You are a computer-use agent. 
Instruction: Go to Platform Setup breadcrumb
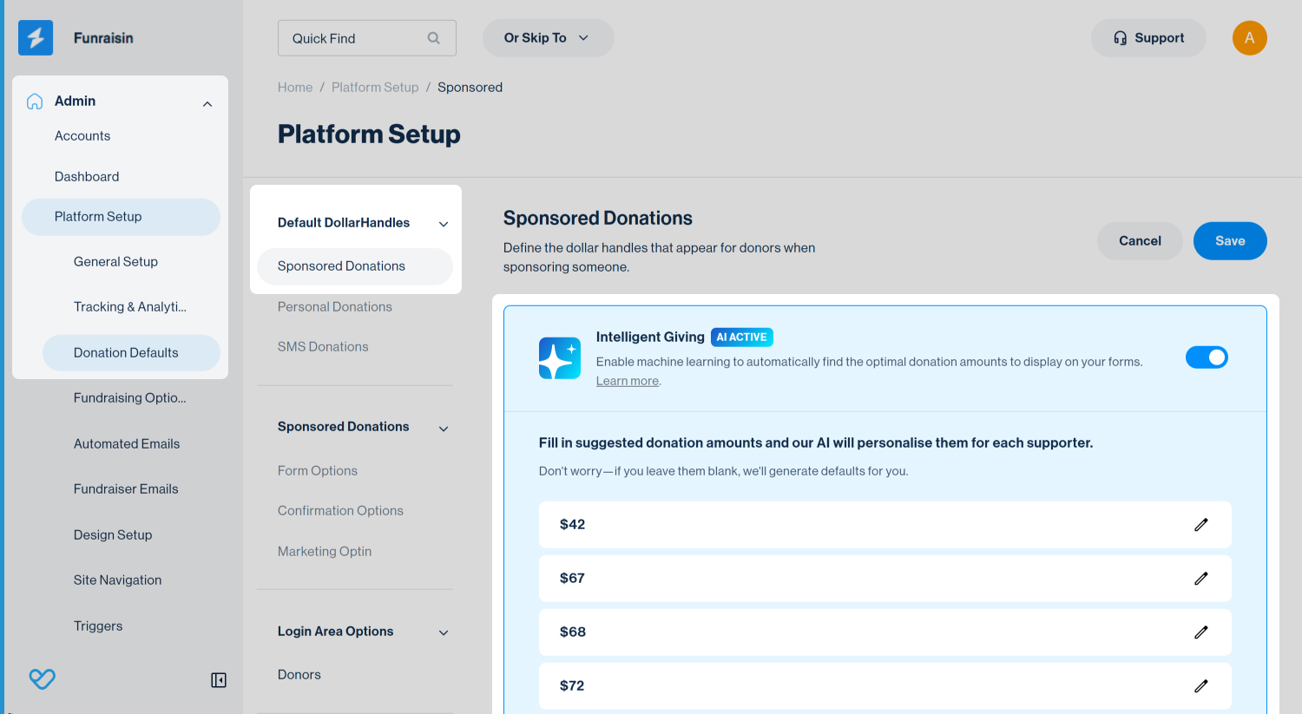point(375,88)
